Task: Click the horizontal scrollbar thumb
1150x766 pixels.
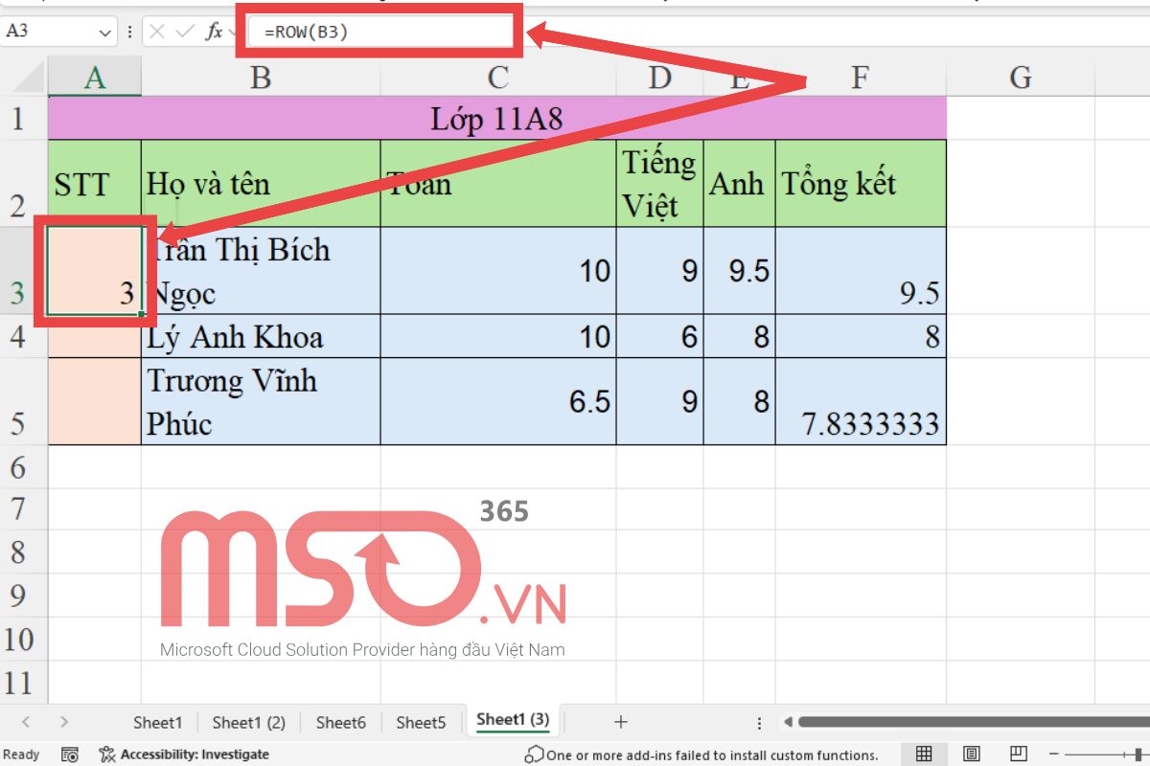Action: tap(973, 722)
